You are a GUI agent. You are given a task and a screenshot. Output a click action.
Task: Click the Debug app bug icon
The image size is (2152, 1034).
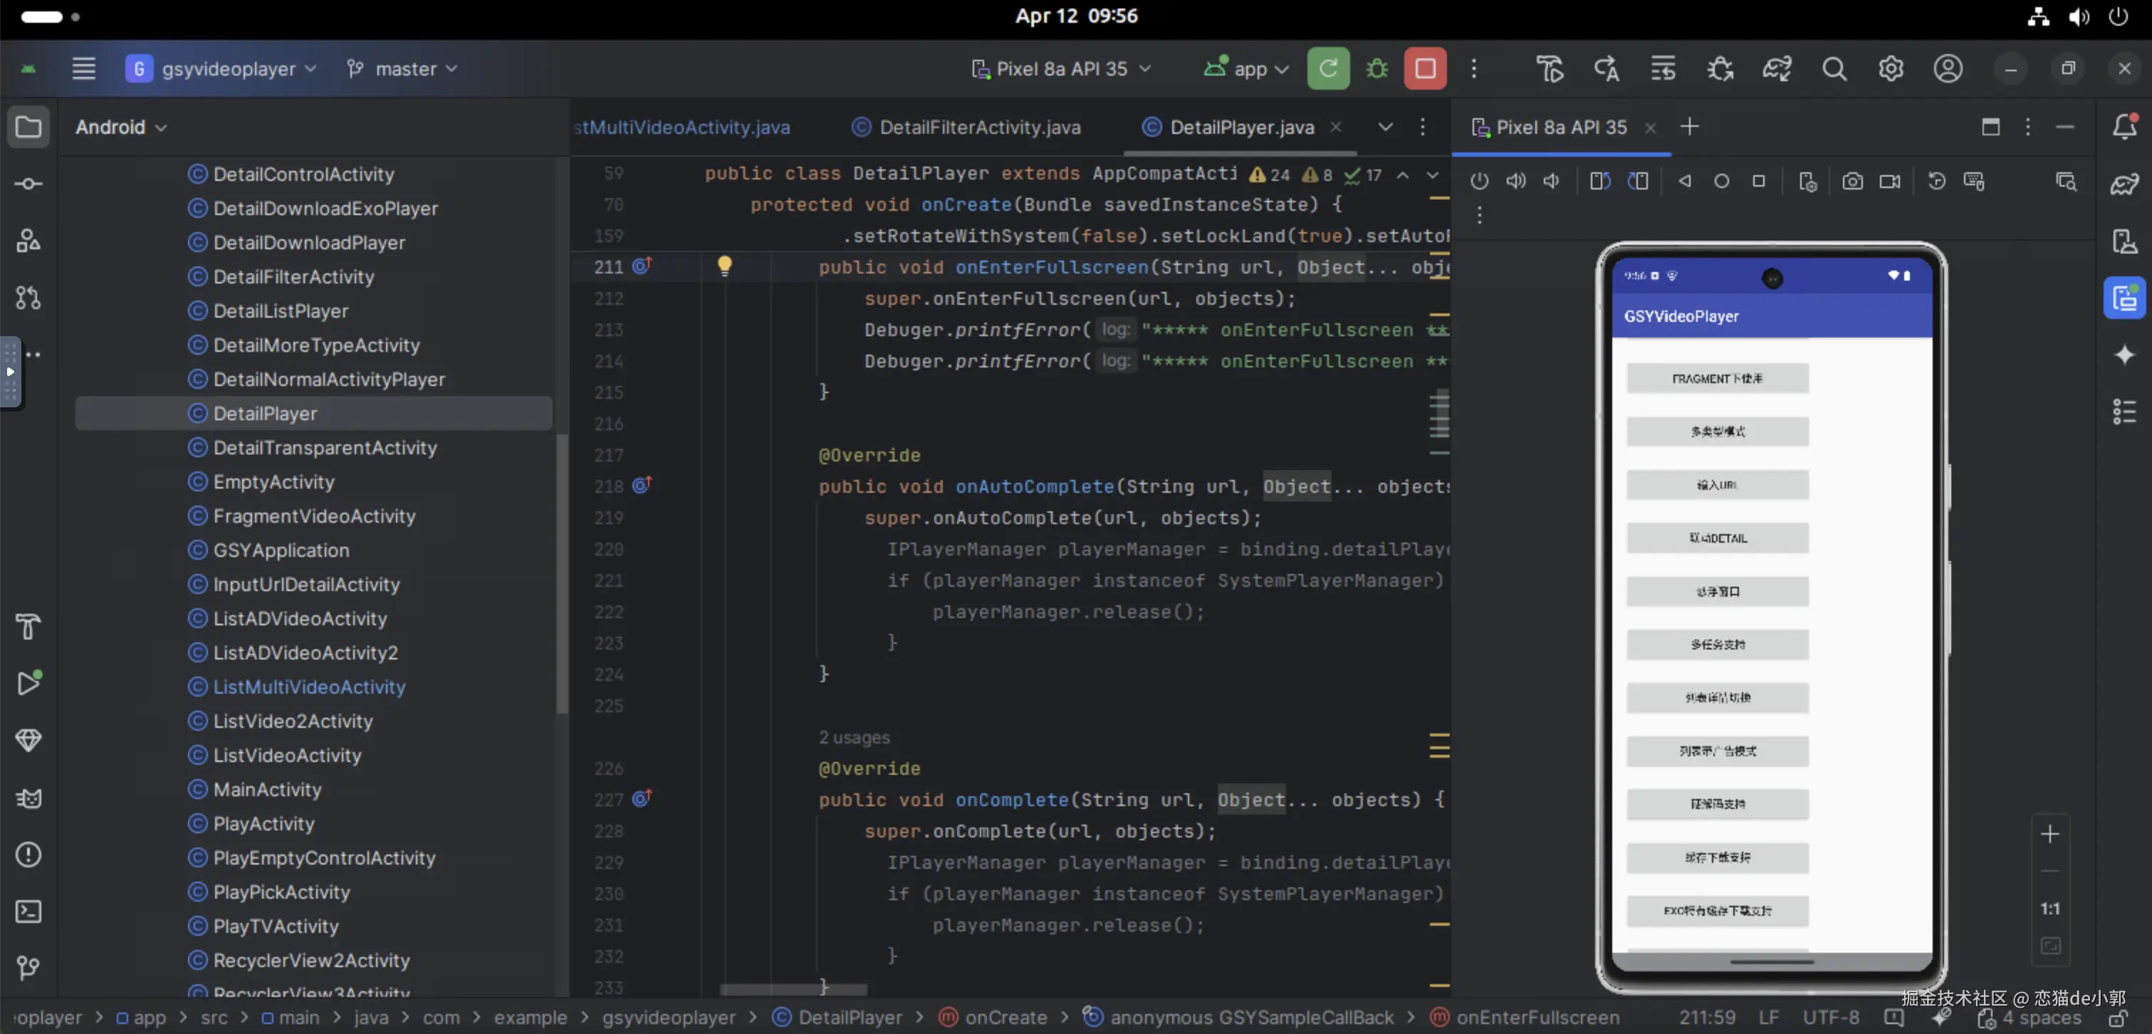pyautogui.click(x=1377, y=68)
